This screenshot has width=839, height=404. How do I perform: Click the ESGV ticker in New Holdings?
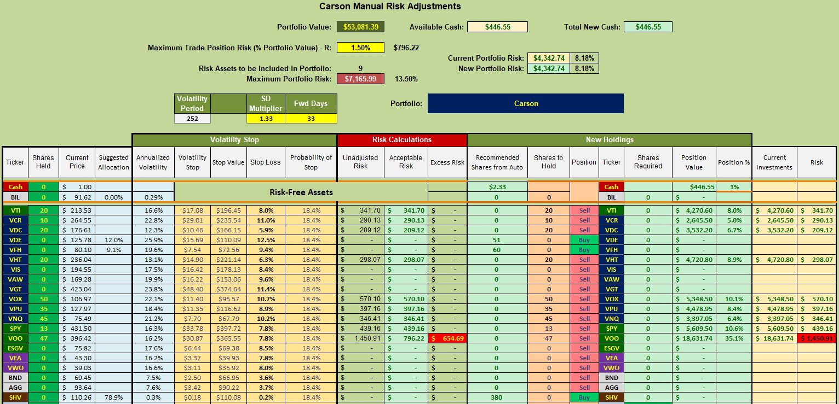click(611, 348)
